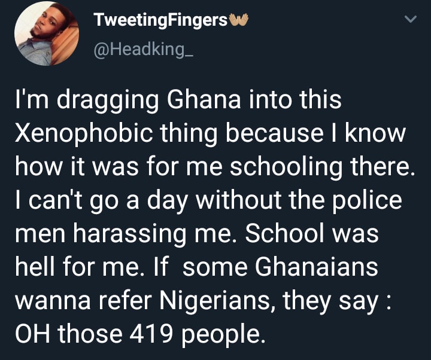Click the word "schooling" in the tweet

pos(286,167)
